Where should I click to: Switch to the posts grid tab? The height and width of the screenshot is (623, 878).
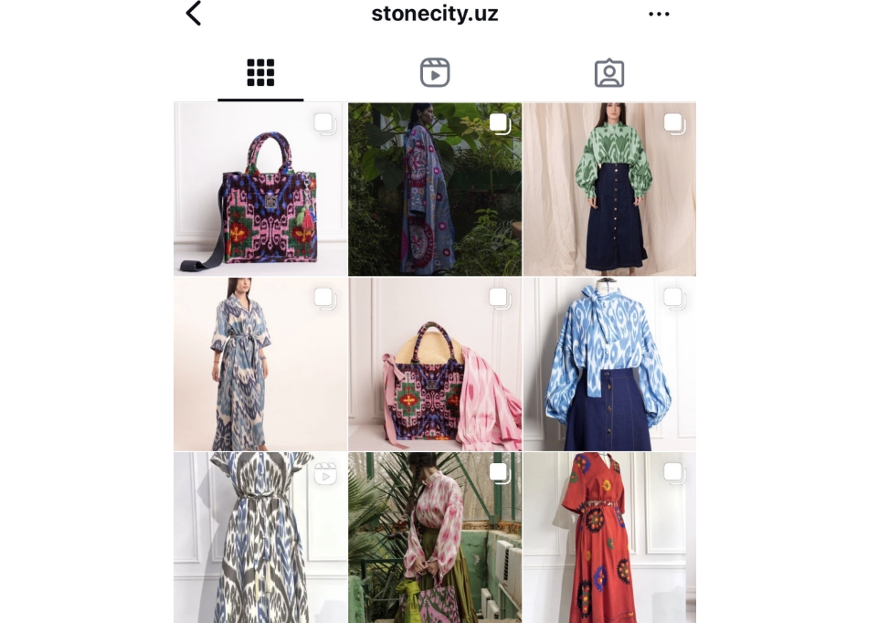pos(260,73)
